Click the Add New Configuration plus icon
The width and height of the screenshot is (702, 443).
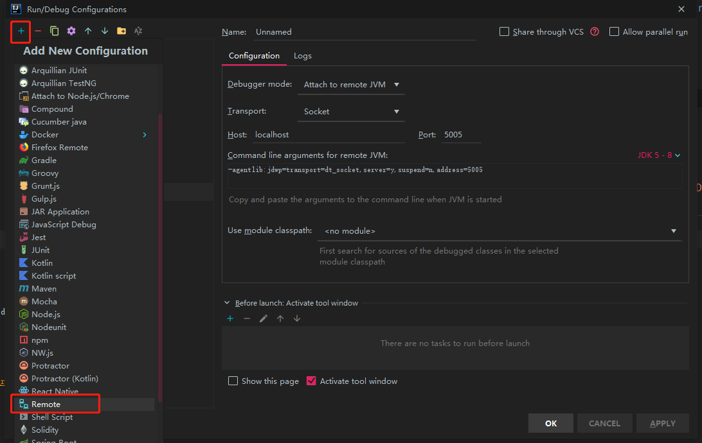tap(21, 31)
